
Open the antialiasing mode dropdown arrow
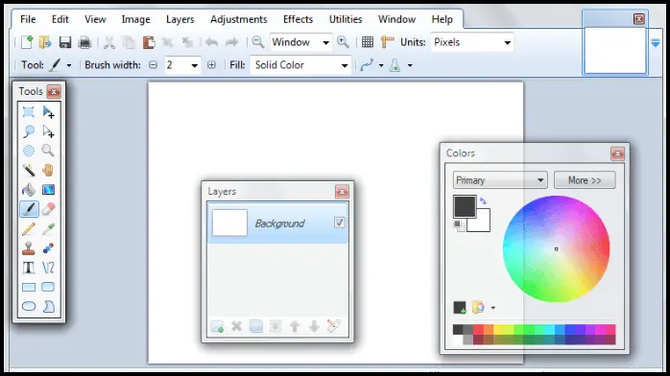click(381, 65)
